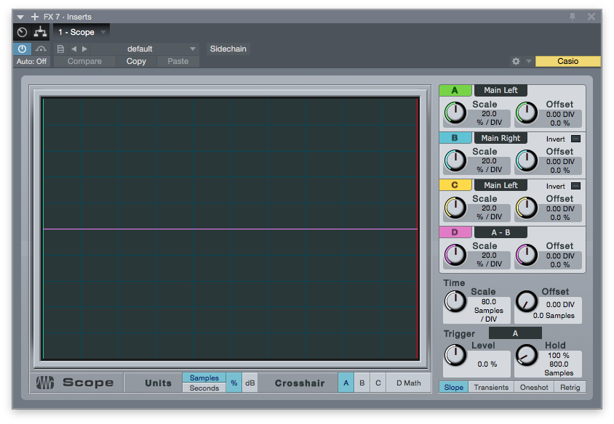Click the clock icon beside routing
The image size is (614, 424).
coord(22,32)
